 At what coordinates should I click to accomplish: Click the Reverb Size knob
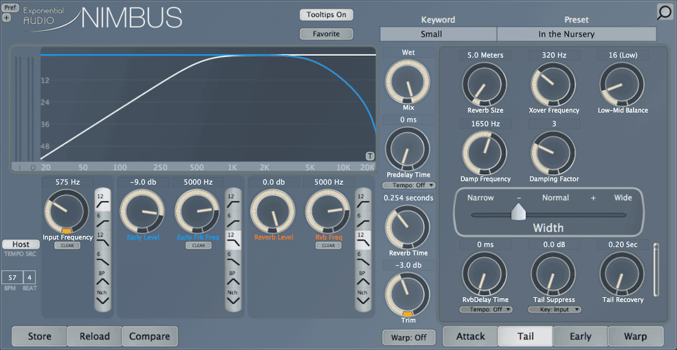(485, 85)
